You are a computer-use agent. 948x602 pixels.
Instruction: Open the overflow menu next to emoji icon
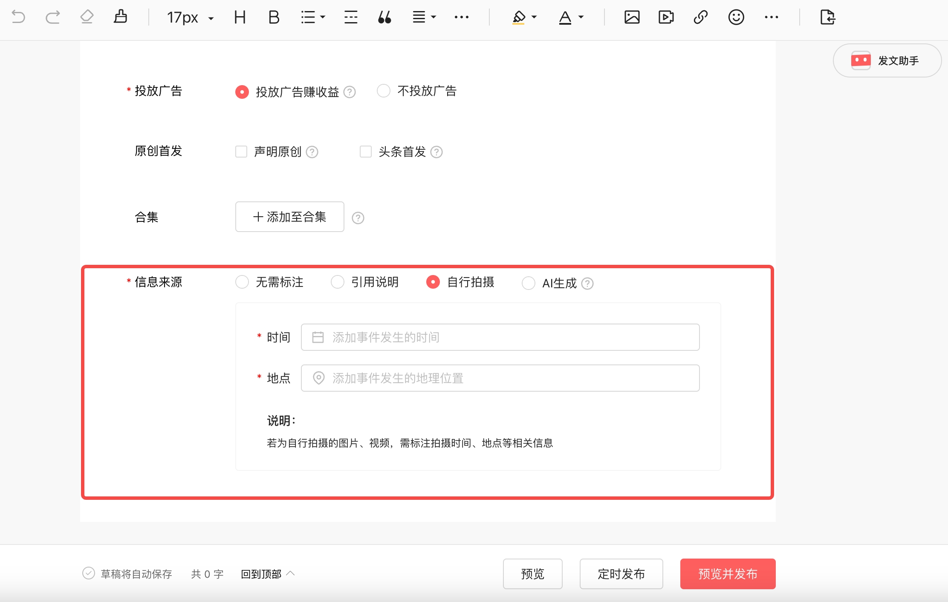point(771,17)
